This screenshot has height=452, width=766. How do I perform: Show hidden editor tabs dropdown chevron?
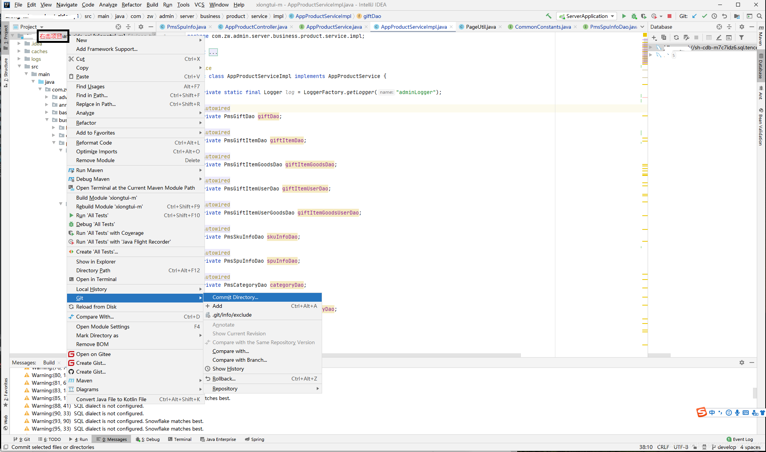642,27
